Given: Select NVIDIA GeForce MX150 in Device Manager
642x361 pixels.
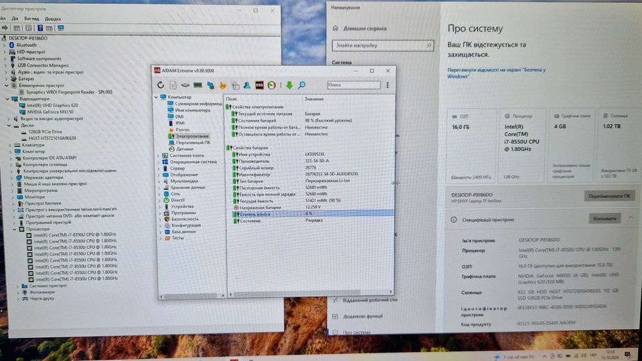Looking at the screenshot, I should (50, 112).
